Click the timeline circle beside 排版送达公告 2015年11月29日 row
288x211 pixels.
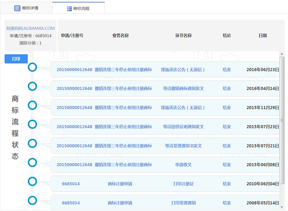32,105
